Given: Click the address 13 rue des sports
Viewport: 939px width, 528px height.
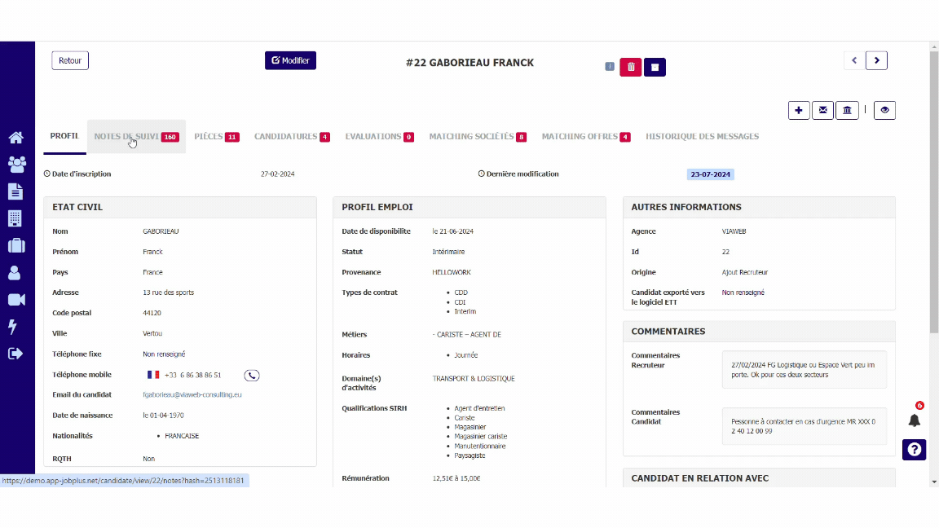Looking at the screenshot, I should tap(168, 293).
